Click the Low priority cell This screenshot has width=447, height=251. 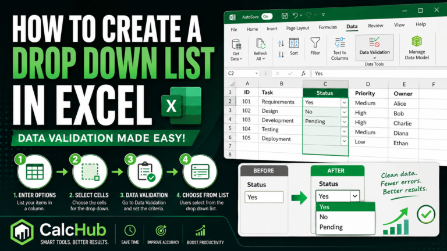(368, 142)
